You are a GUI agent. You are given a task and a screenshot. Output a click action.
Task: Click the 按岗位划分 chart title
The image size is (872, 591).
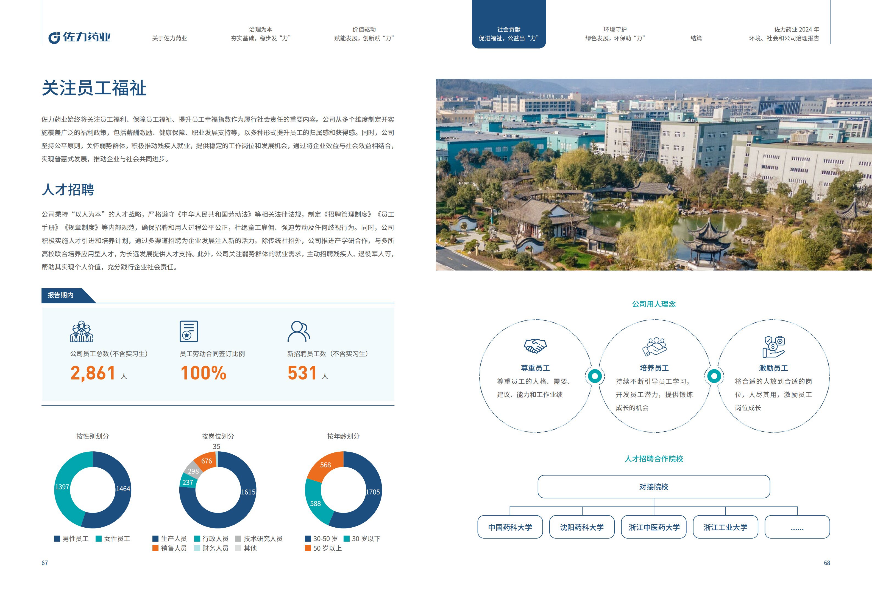218,436
